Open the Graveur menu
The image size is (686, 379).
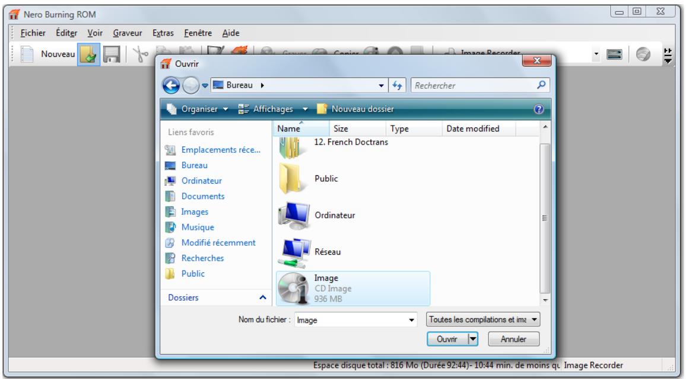[x=128, y=33]
